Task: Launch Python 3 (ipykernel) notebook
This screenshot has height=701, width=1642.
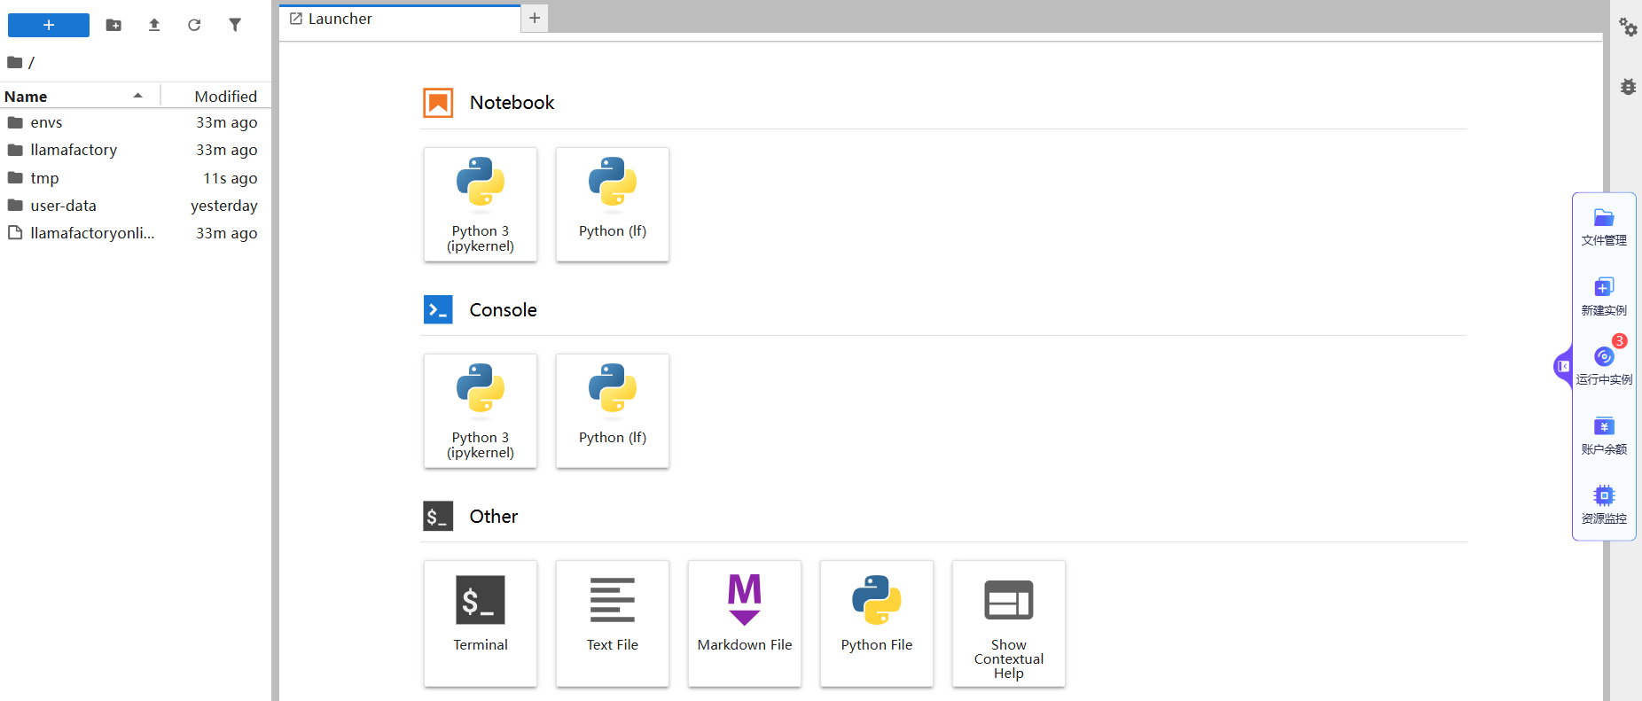Action: [481, 205]
